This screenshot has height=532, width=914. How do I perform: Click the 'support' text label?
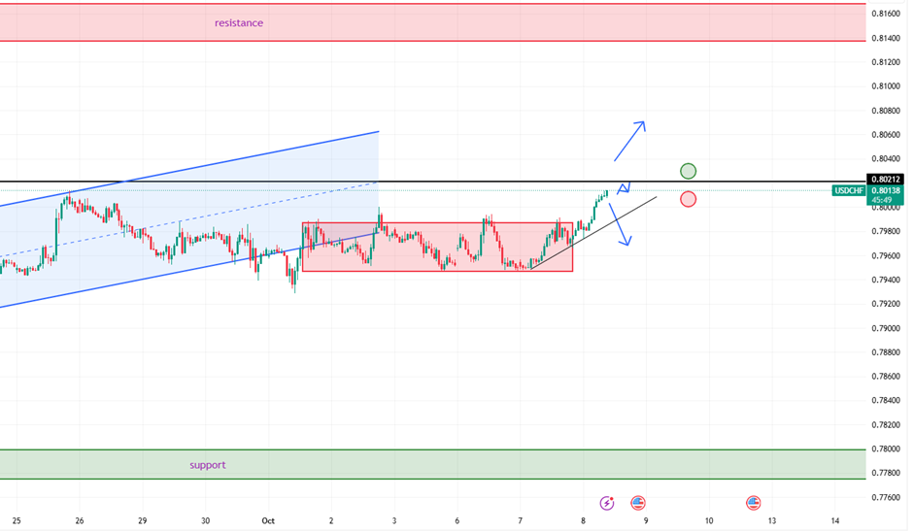[208, 465]
